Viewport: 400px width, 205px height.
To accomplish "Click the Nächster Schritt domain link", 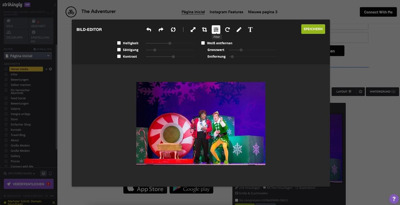I will pos(25,202).
